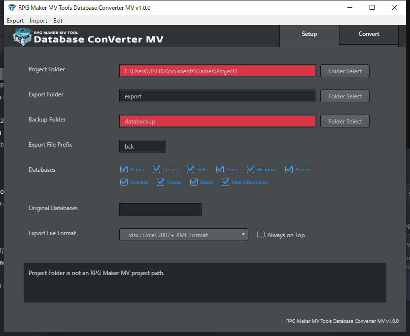Viewport: 410px width, 336px height.
Task: Open the Export File Format dropdown
Action: tap(183, 235)
